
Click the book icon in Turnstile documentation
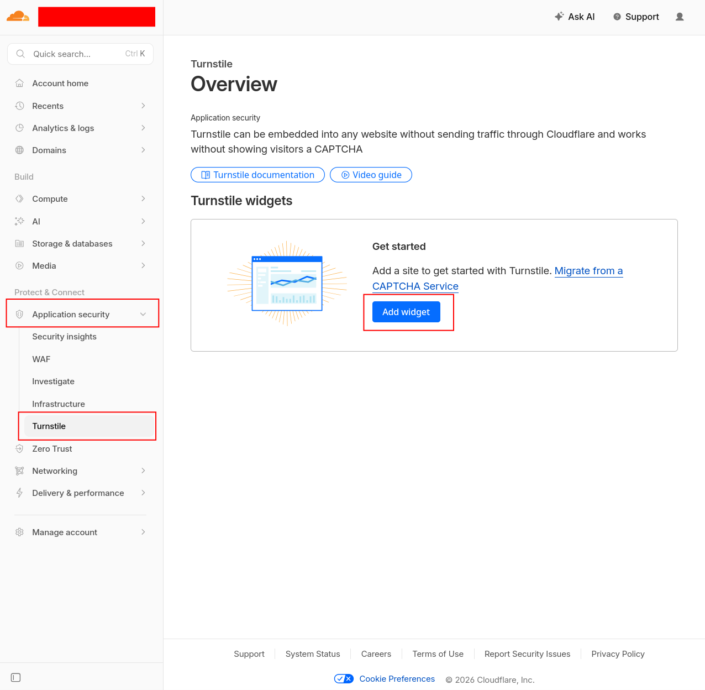(x=206, y=175)
